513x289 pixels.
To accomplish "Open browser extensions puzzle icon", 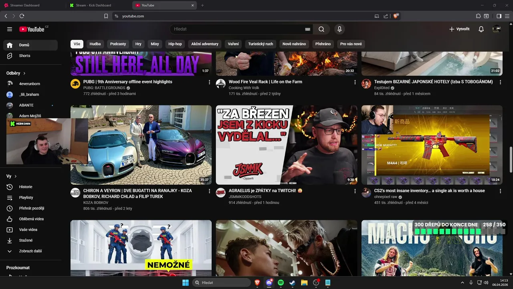I will [x=478, y=16].
